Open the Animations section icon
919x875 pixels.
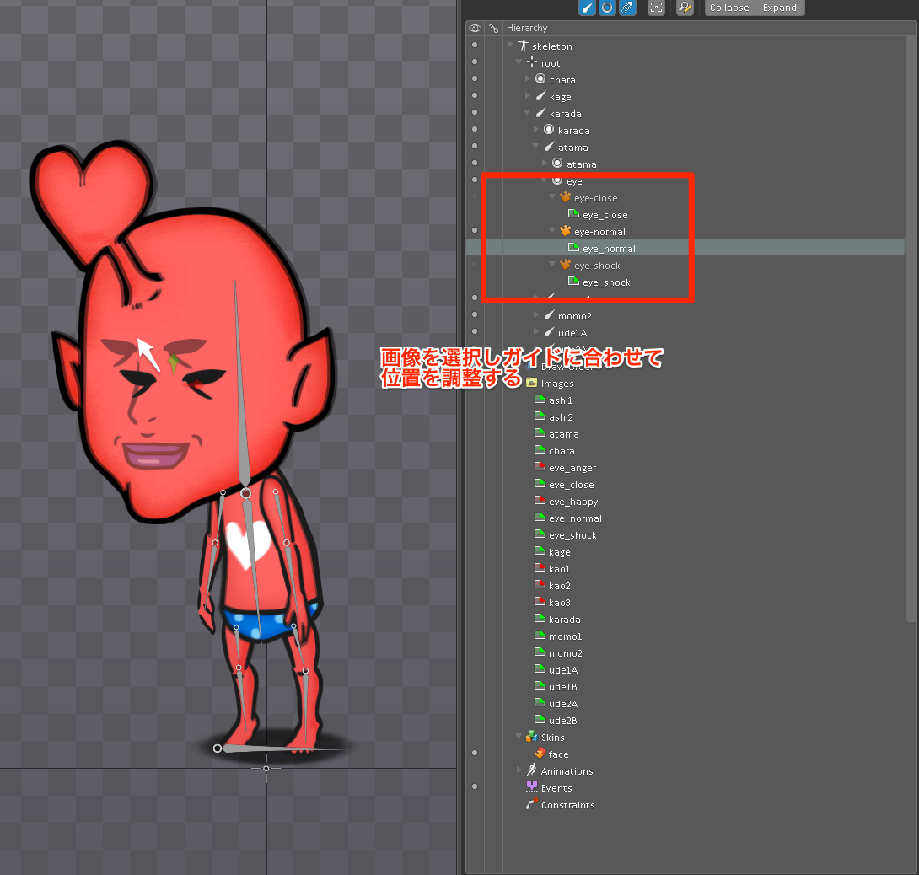[532, 770]
